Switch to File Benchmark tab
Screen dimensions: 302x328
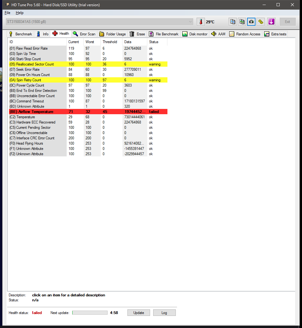[164, 34]
